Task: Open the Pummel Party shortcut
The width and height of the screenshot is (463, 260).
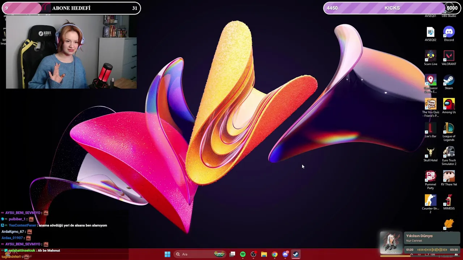Action: point(430,180)
